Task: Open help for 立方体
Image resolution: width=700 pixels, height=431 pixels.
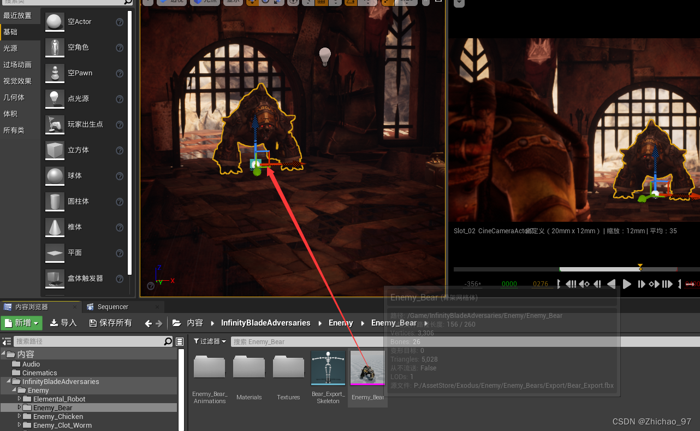Action: pyautogui.click(x=120, y=151)
